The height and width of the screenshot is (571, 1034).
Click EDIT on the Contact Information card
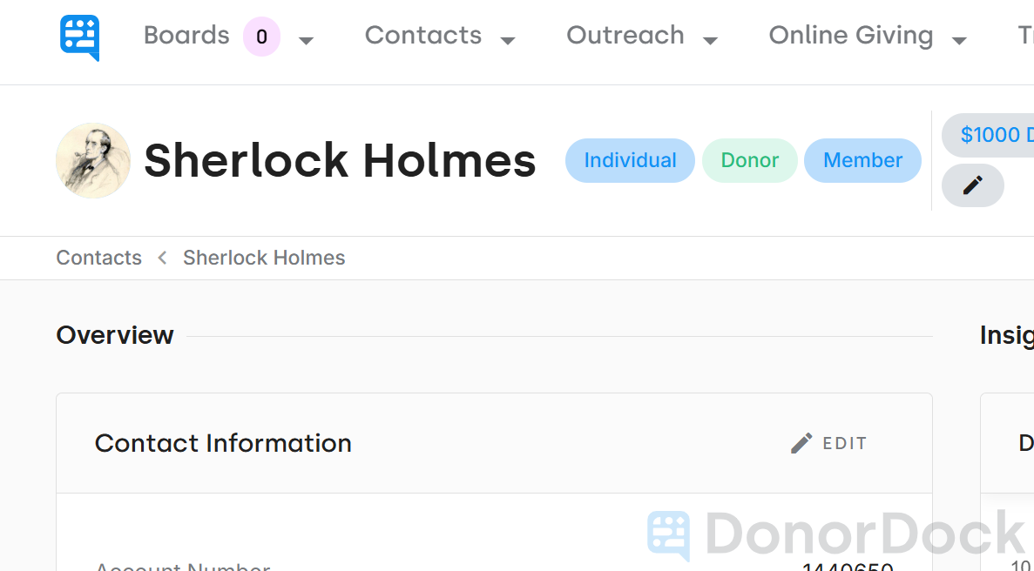click(843, 442)
